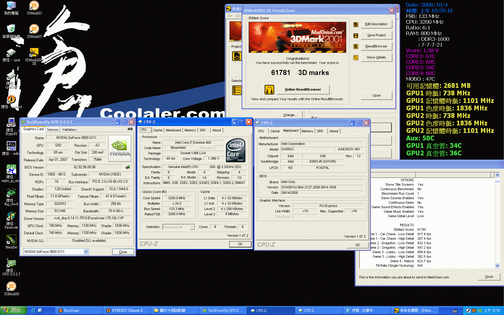The width and height of the screenshot is (504, 315).
Task: Click the ResultBrowser button in the score dialog
Action: [x=376, y=46]
